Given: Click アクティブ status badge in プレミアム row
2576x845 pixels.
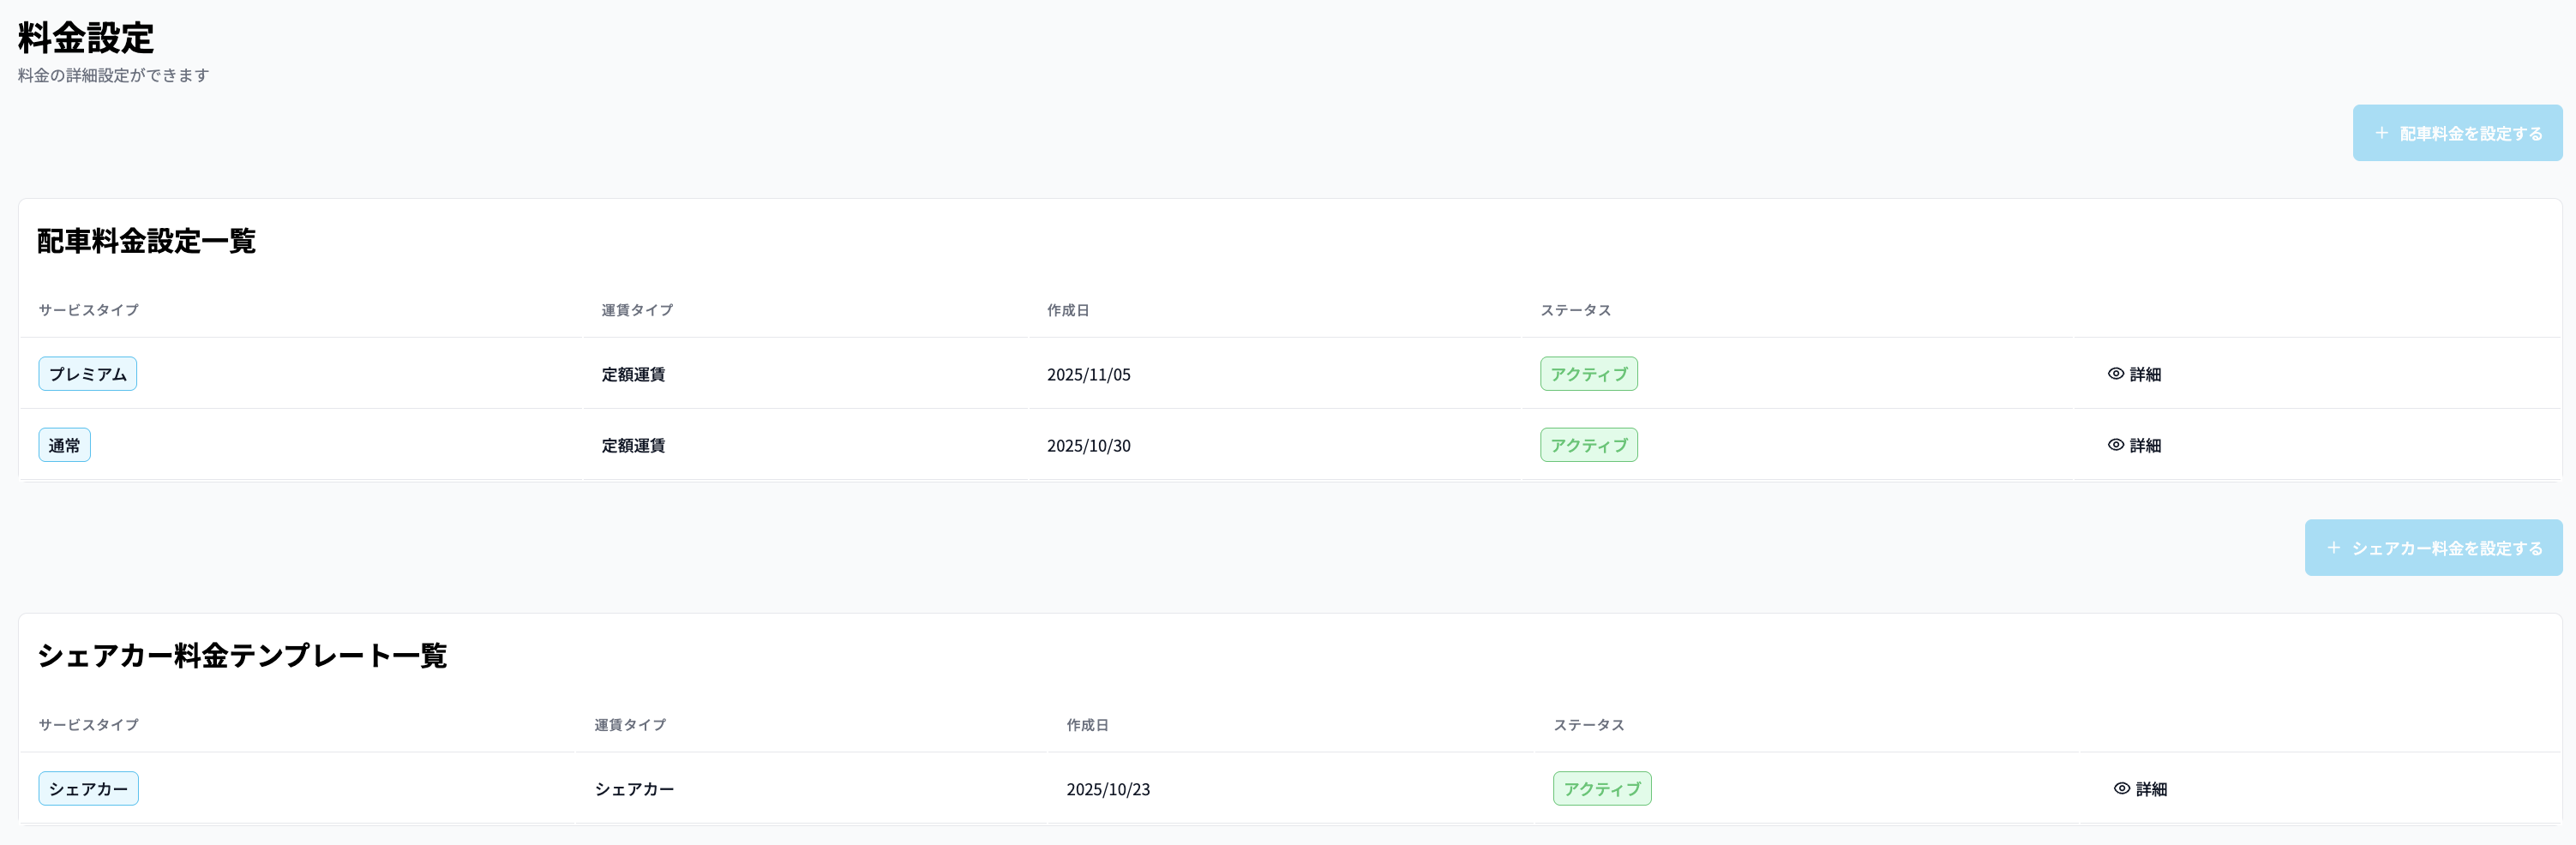Looking at the screenshot, I should 1588,374.
